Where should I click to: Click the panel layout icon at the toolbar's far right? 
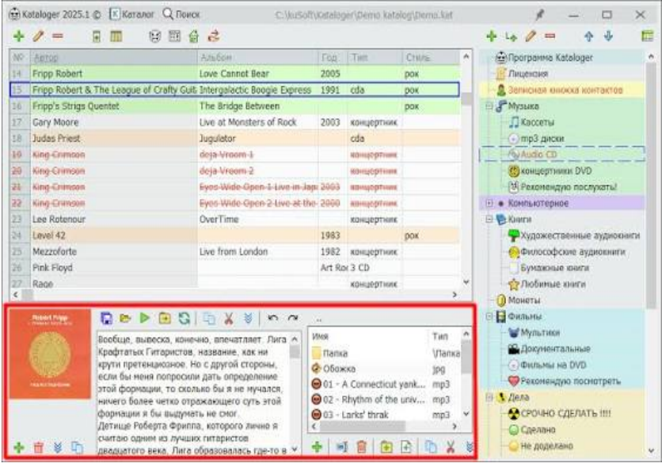click(647, 36)
